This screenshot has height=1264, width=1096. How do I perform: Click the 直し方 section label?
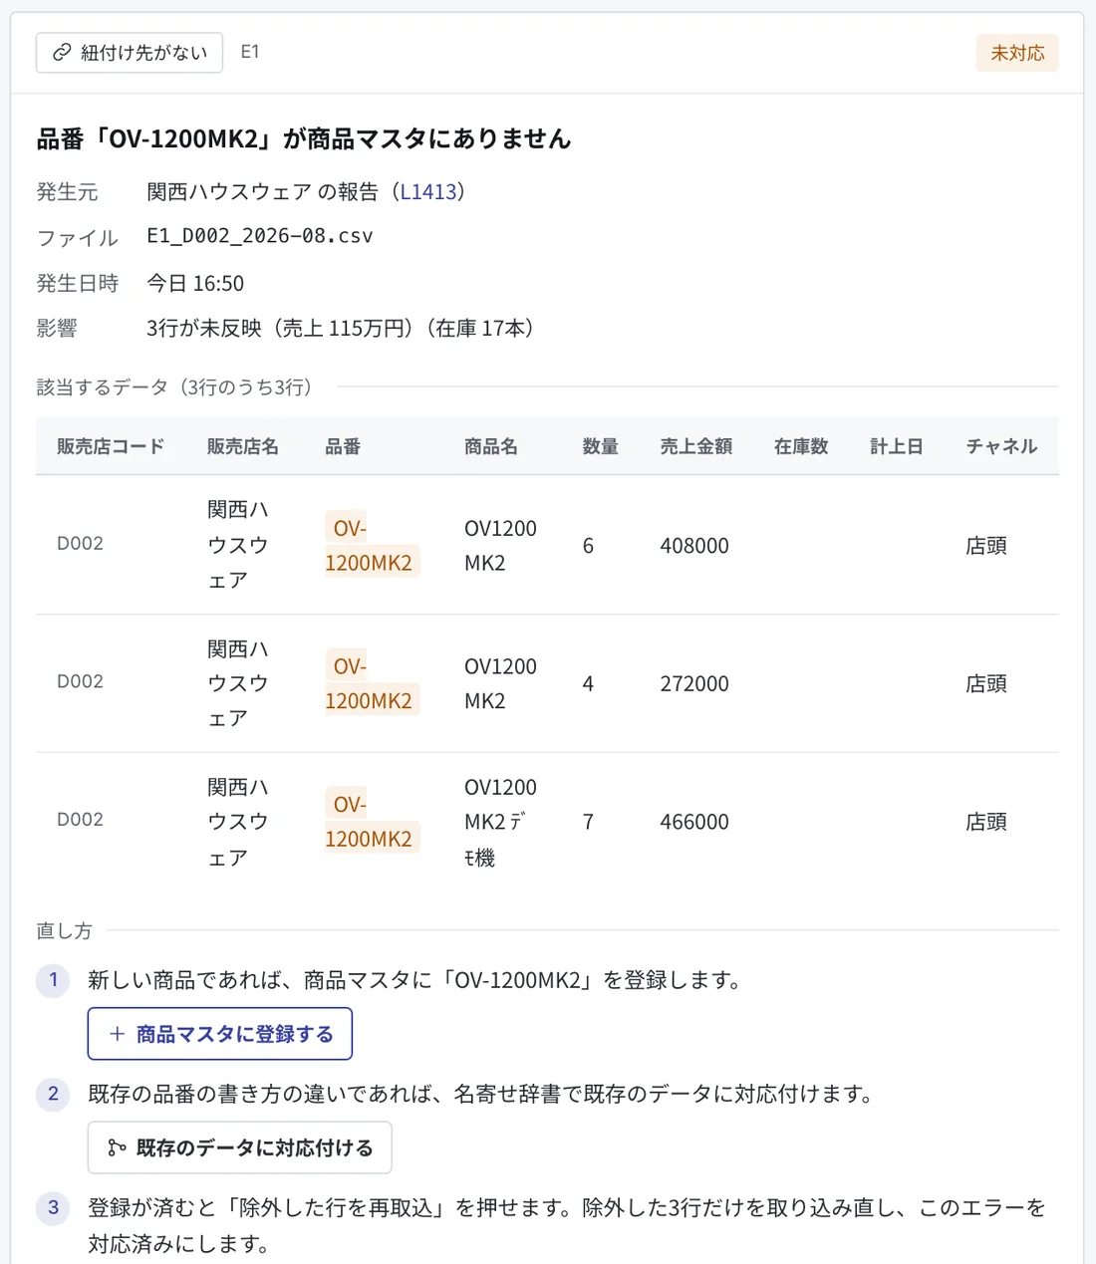tap(64, 930)
